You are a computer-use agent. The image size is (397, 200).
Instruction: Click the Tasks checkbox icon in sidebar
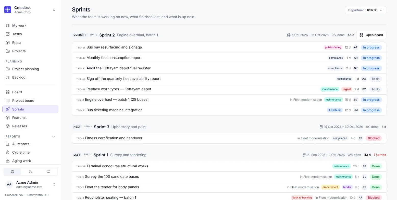(x=8, y=34)
